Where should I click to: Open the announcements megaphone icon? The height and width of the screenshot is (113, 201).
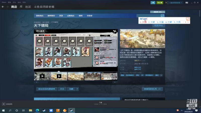[x=153, y=3]
